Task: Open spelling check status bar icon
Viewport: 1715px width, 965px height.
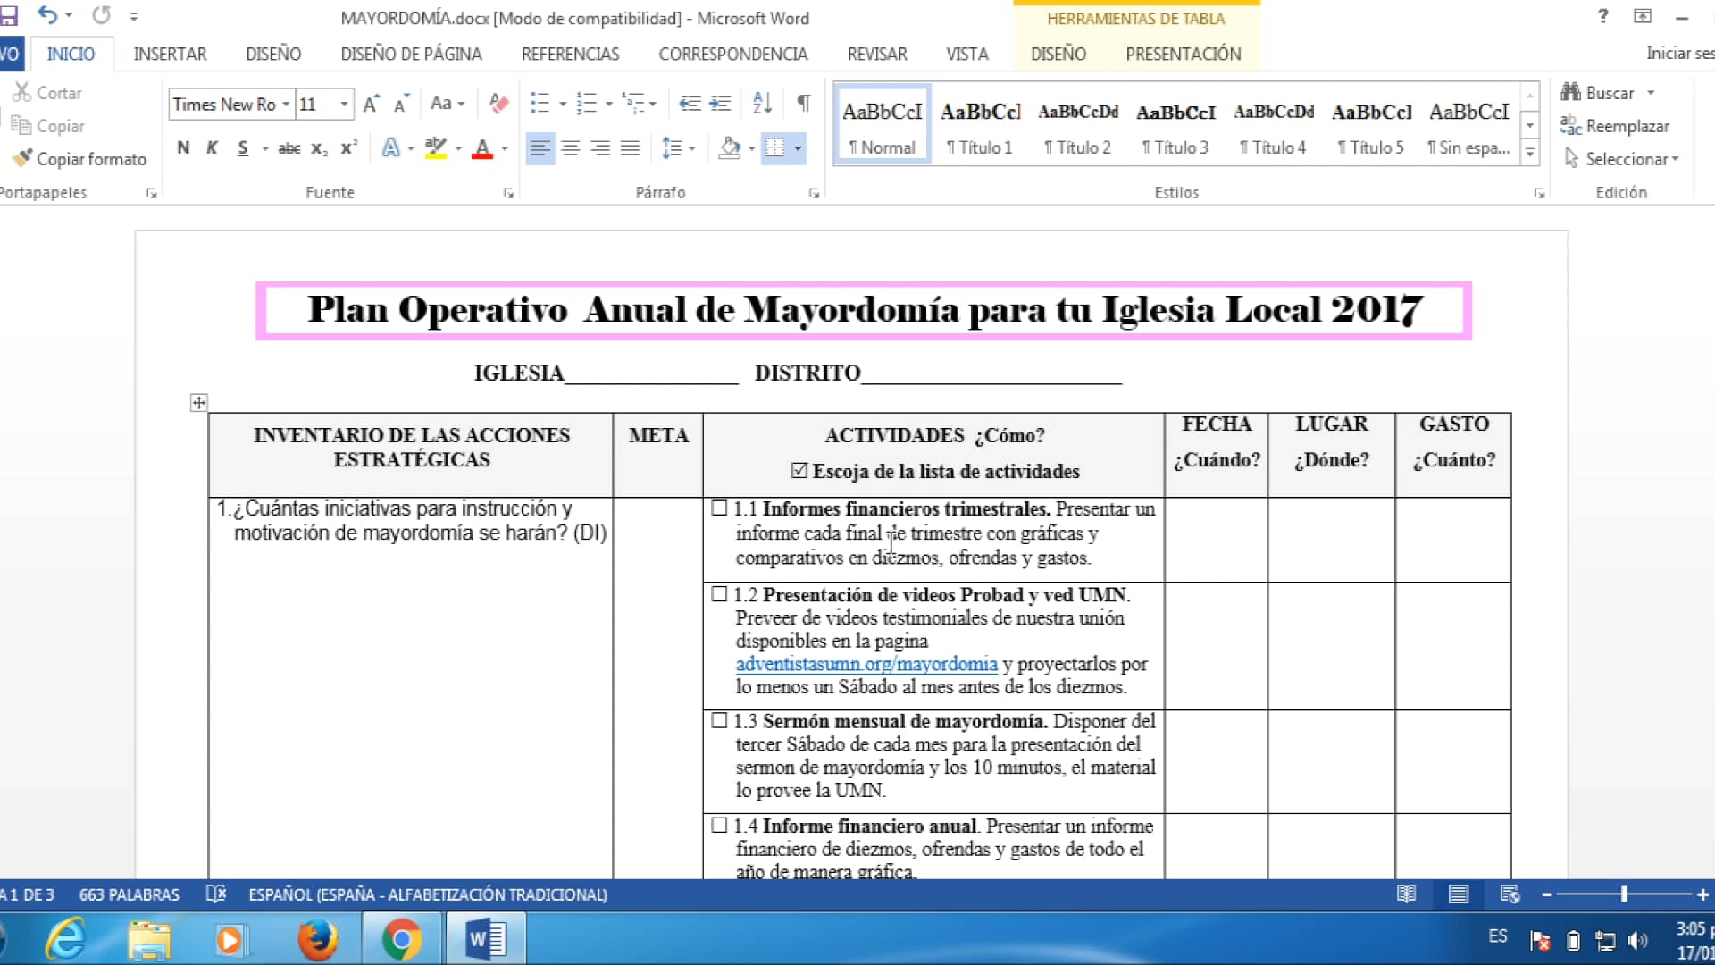Action: click(215, 894)
